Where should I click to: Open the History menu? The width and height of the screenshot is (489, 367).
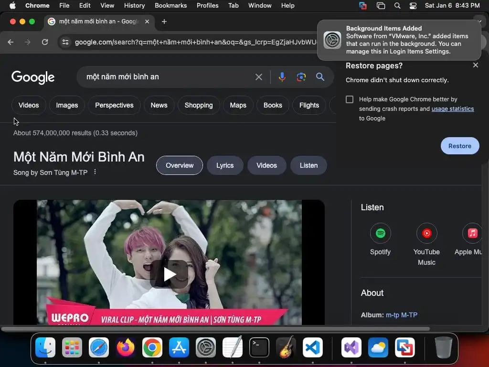[134, 6]
